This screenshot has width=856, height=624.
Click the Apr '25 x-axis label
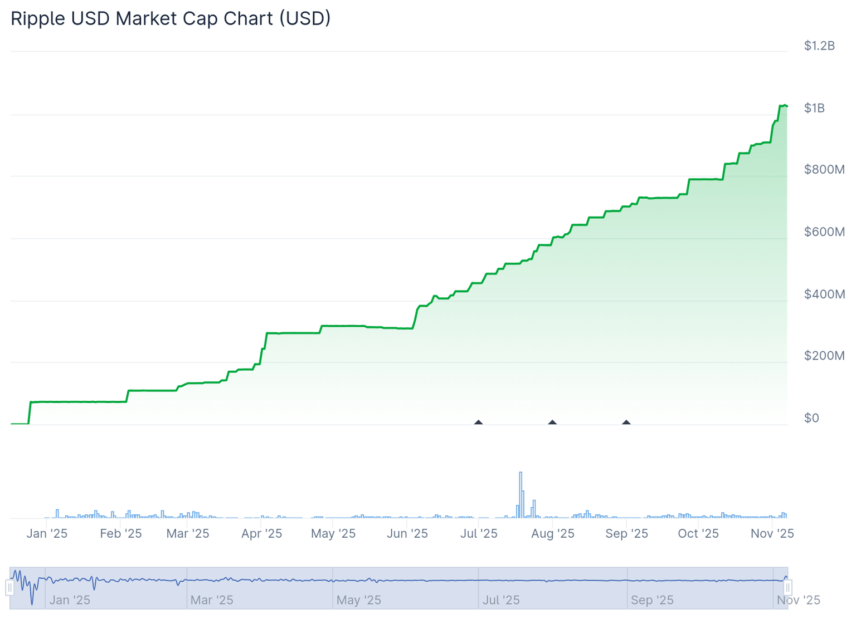261,533
